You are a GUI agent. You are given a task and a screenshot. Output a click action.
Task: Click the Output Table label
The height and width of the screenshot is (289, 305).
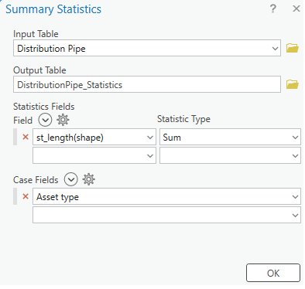tap(39, 70)
